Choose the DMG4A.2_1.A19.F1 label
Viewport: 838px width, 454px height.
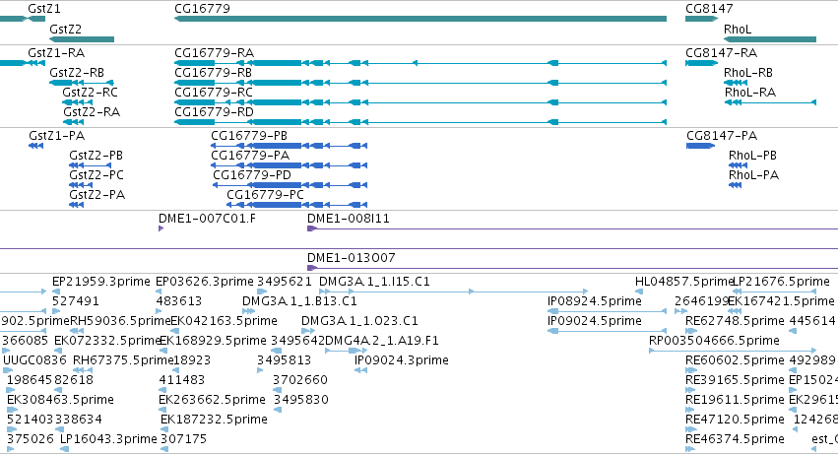(x=382, y=341)
